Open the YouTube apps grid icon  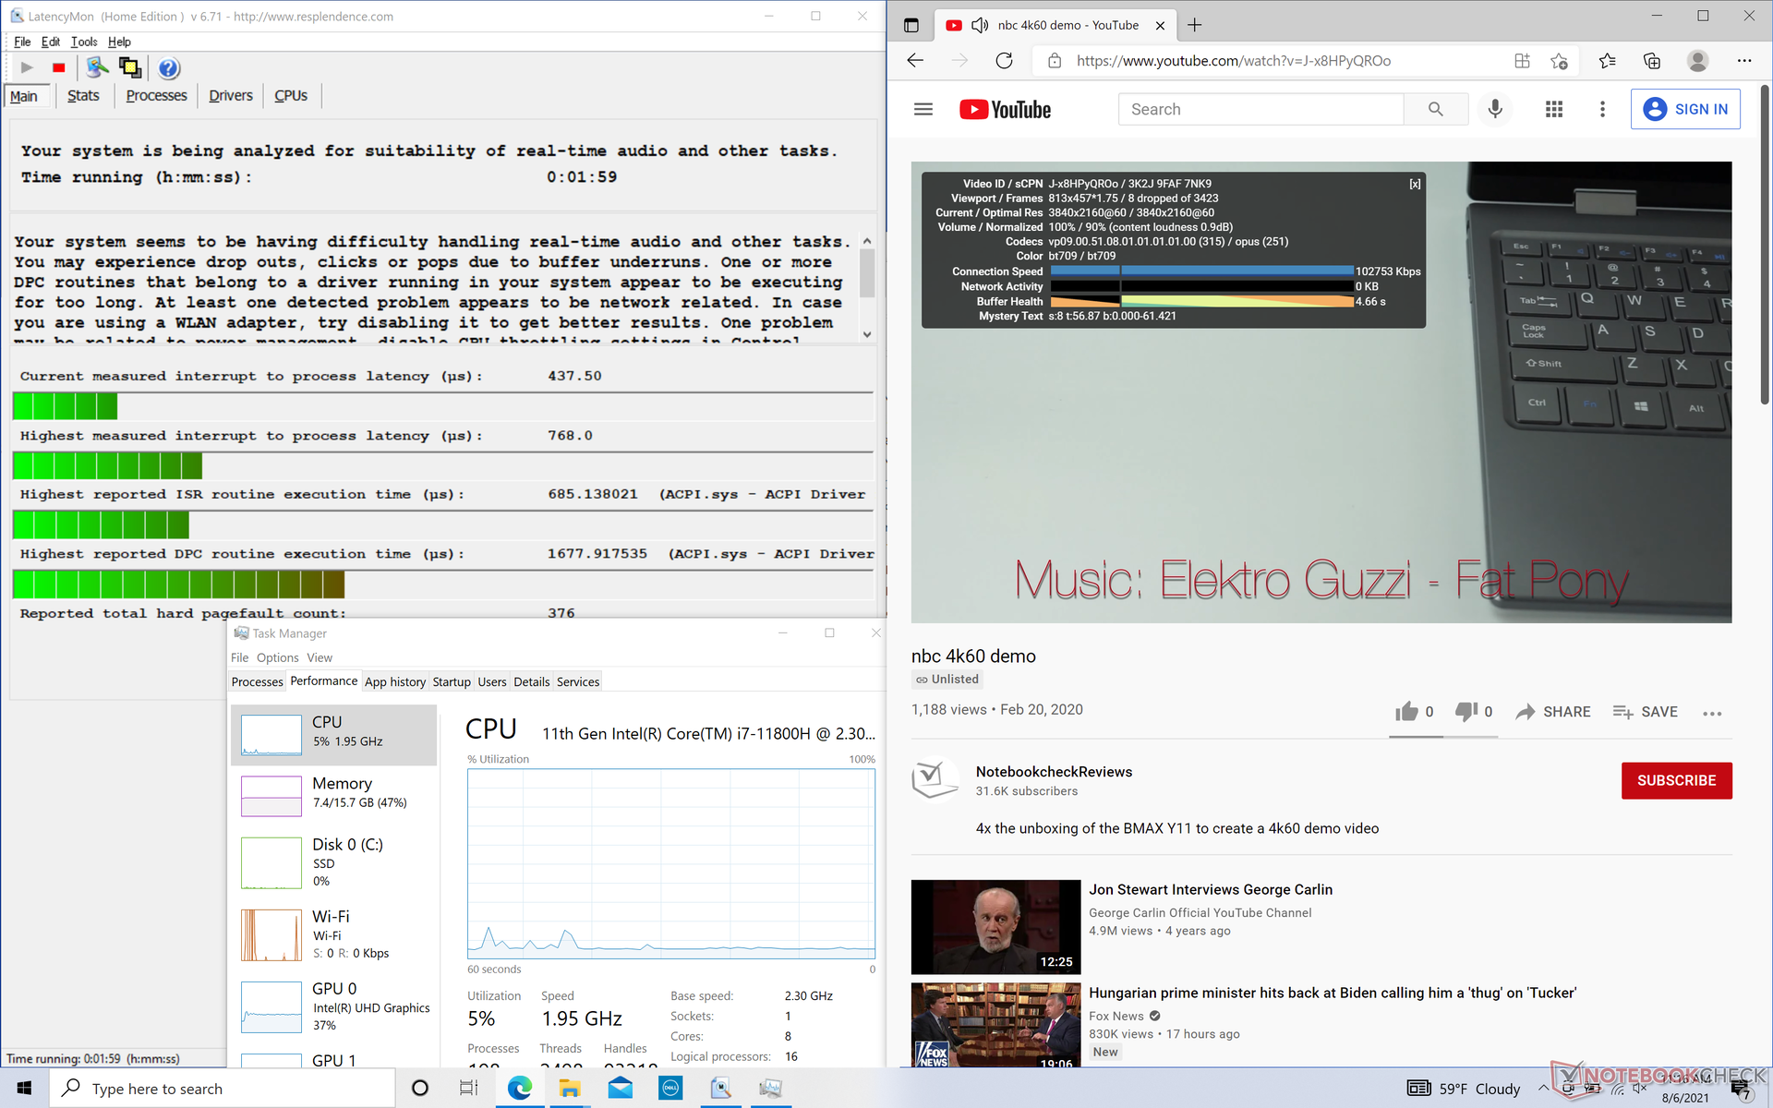coord(1554,109)
